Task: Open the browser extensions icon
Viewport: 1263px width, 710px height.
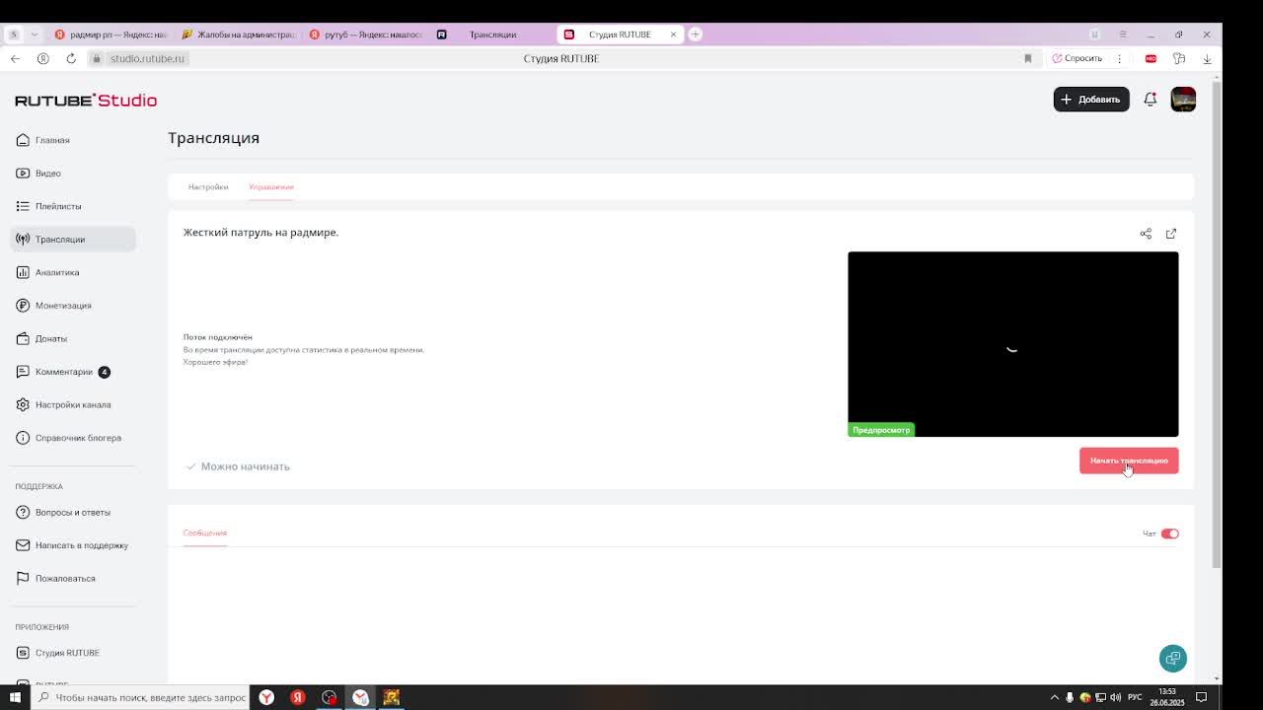Action: [1179, 58]
